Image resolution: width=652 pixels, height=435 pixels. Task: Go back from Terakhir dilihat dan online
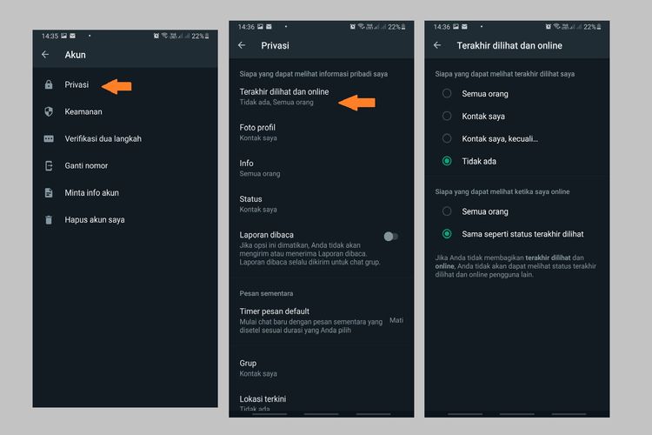pyautogui.click(x=437, y=45)
